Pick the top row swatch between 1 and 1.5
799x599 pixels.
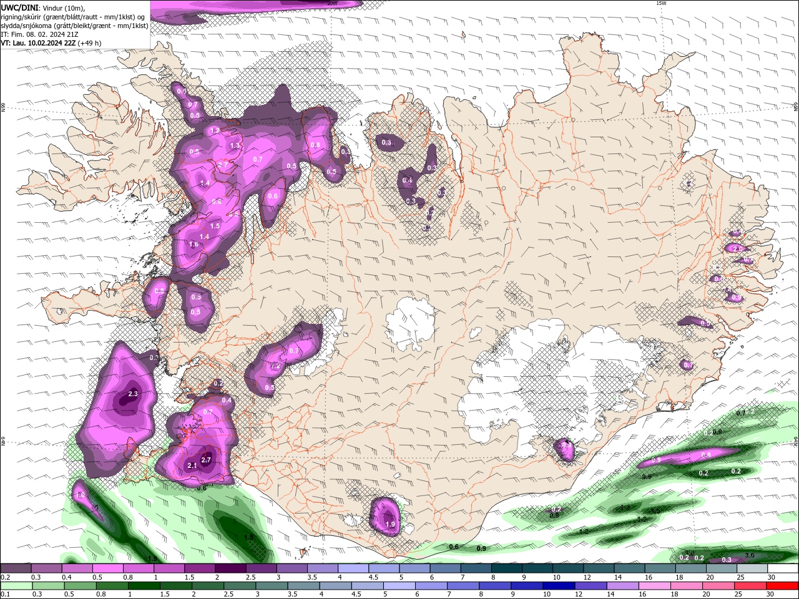tap(169, 568)
